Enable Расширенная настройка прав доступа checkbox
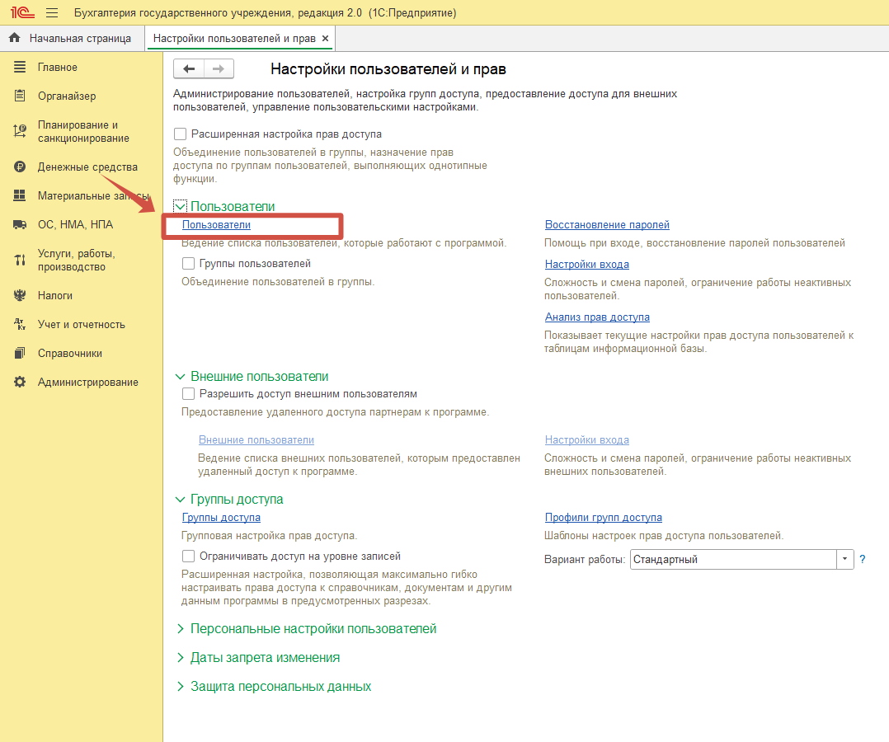 [181, 134]
